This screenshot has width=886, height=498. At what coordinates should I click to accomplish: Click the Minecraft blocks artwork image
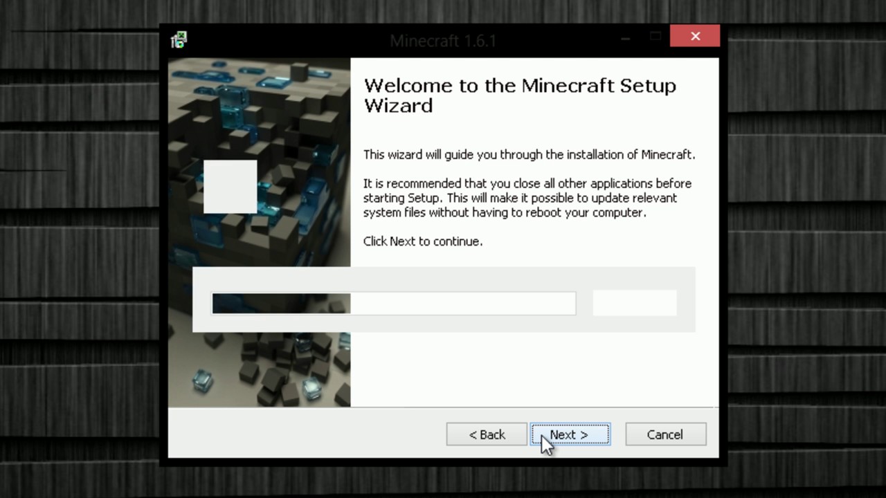click(x=259, y=232)
